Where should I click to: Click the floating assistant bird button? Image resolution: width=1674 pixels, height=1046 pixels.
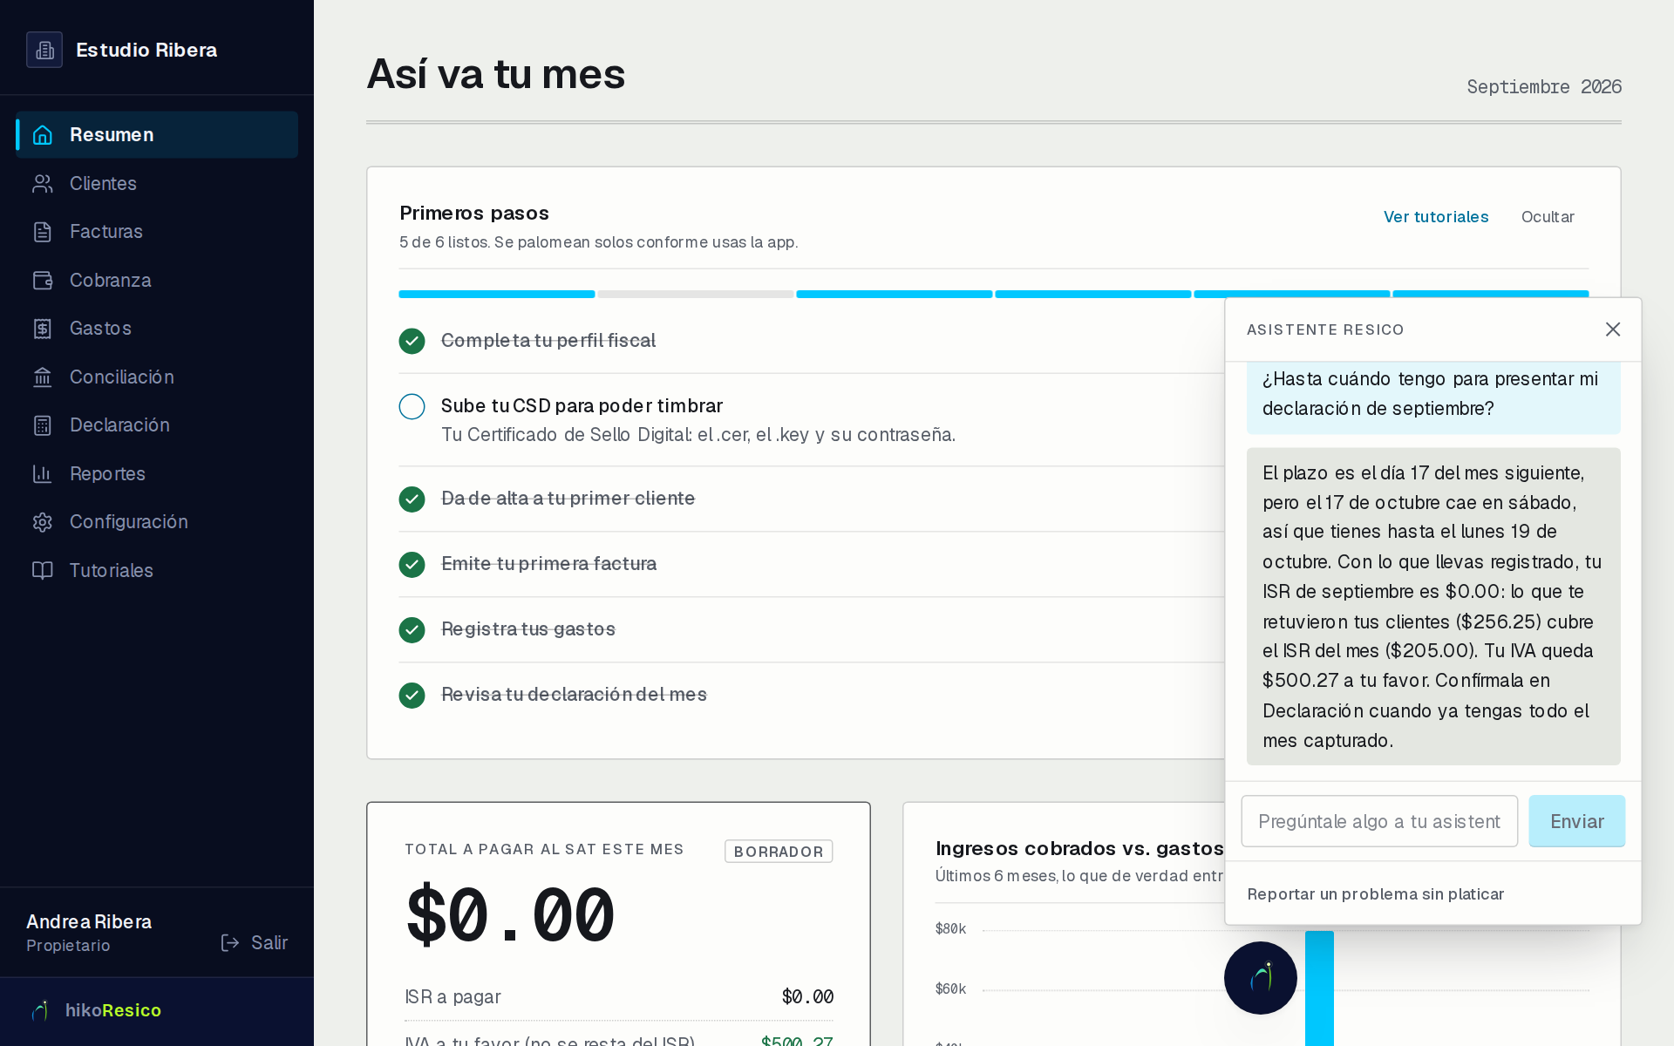1261,977
